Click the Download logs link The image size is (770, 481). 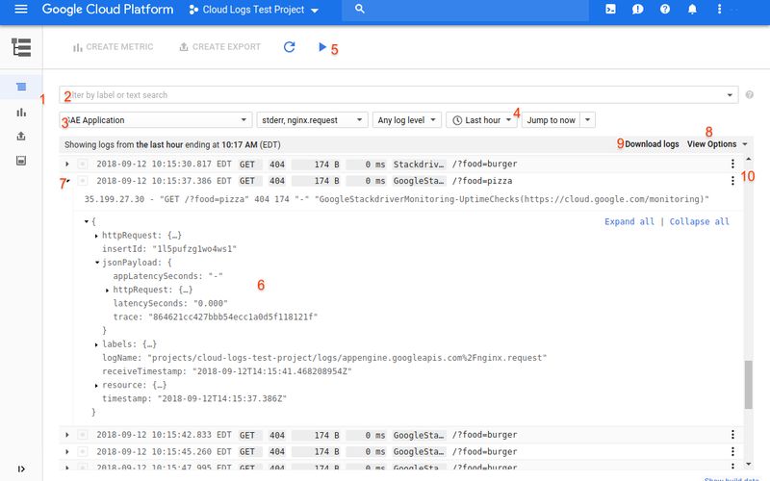pos(651,144)
